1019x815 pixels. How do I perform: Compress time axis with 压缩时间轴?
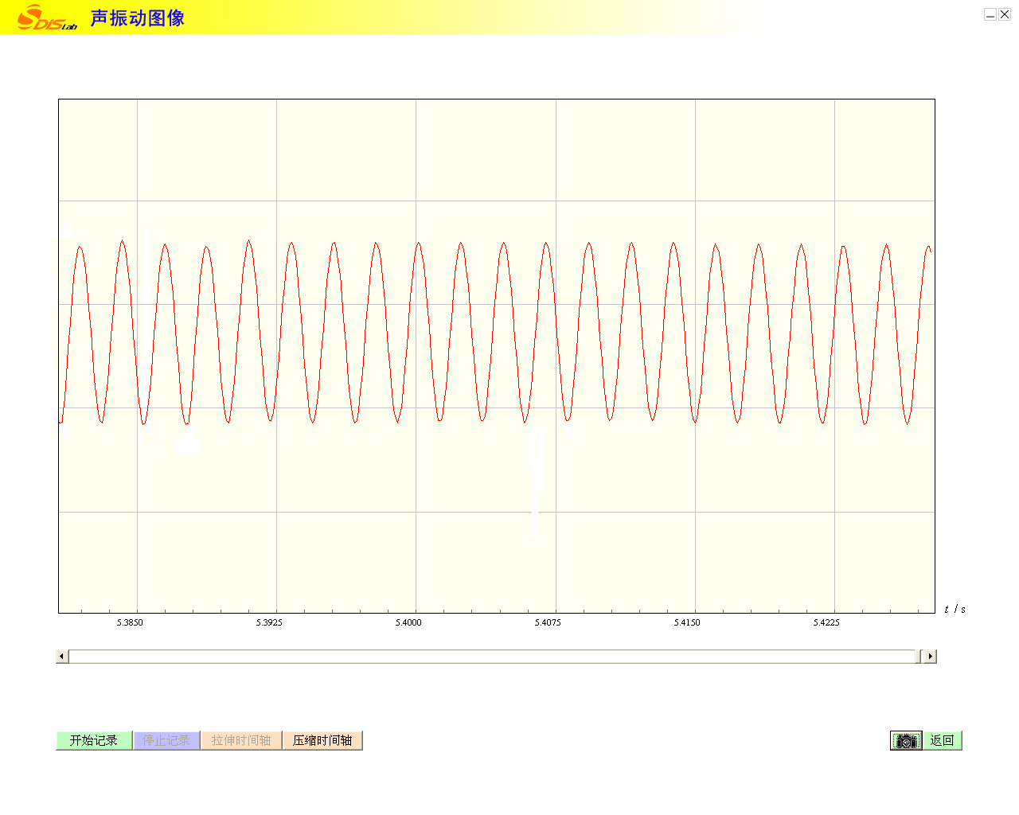322,741
